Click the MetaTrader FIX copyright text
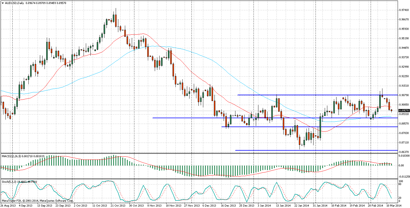 (x=37, y=201)
